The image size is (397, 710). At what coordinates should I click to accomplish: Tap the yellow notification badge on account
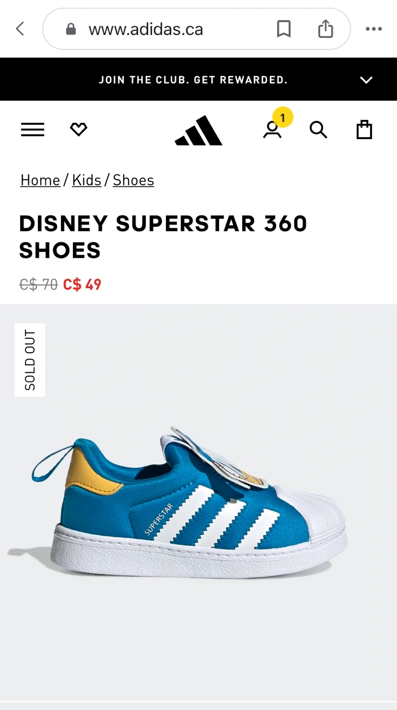click(x=283, y=117)
